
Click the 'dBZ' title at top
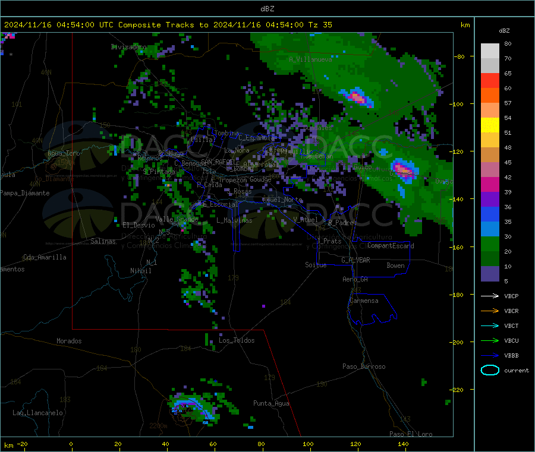267,9
